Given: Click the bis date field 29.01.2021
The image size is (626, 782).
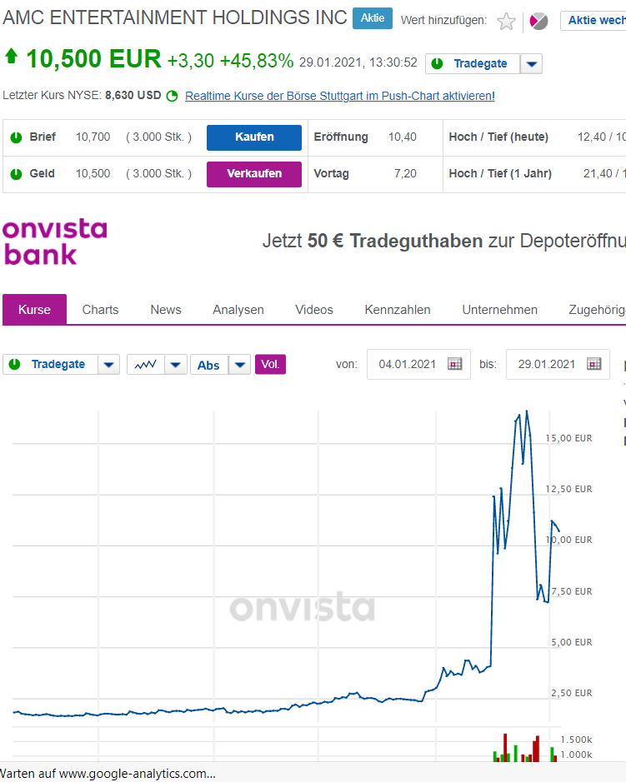Looking at the screenshot, I should pyautogui.click(x=558, y=364).
